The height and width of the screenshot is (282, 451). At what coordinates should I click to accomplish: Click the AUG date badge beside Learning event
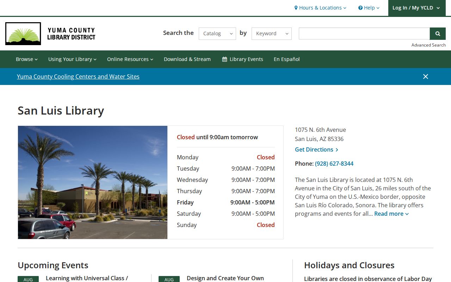(x=28, y=279)
